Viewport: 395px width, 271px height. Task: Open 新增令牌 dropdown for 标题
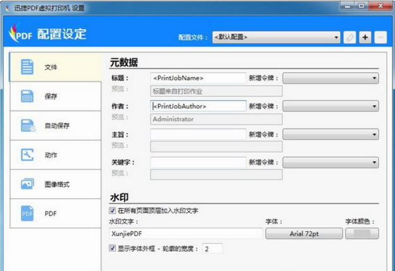[x=330, y=78]
